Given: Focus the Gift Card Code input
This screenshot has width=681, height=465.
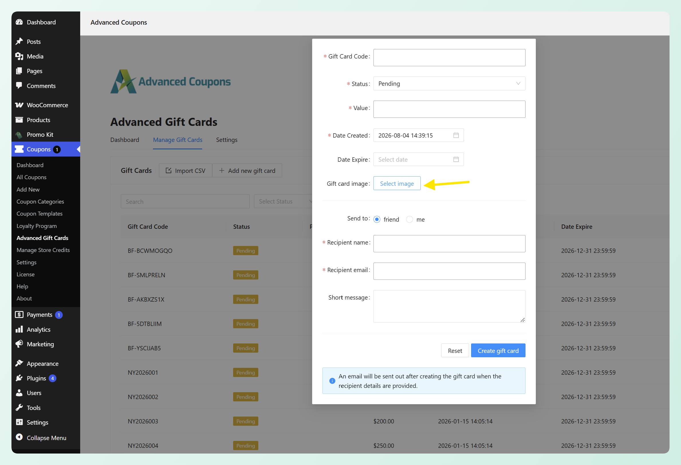Looking at the screenshot, I should tap(449, 58).
